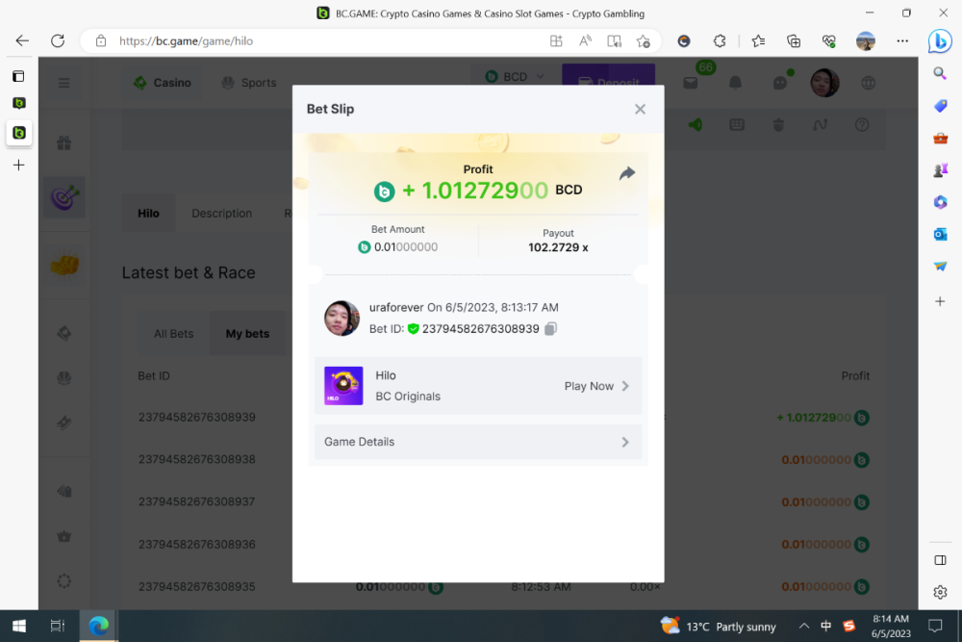The image size is (962, 642).
Task: Click the help question mark icon
Action: pos(861,126)
